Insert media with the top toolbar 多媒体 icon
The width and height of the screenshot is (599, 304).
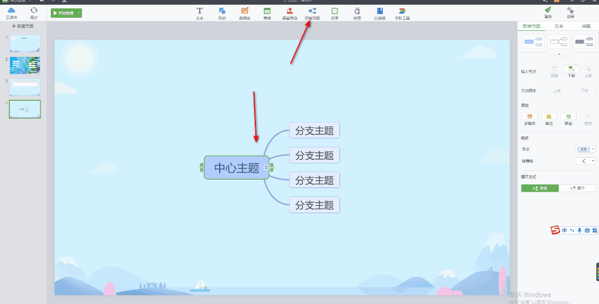[x=244, y=13]
